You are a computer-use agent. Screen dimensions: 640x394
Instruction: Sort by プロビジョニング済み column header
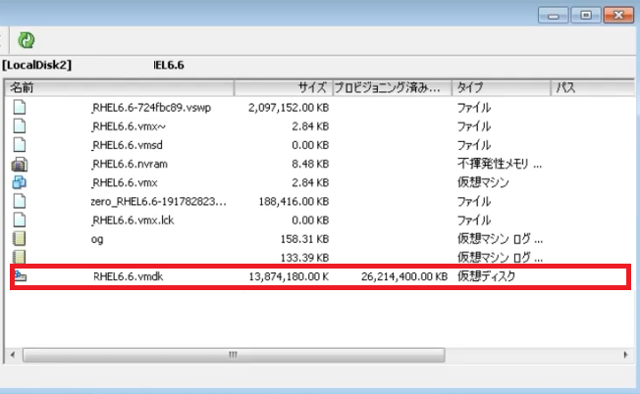point(393,87)
